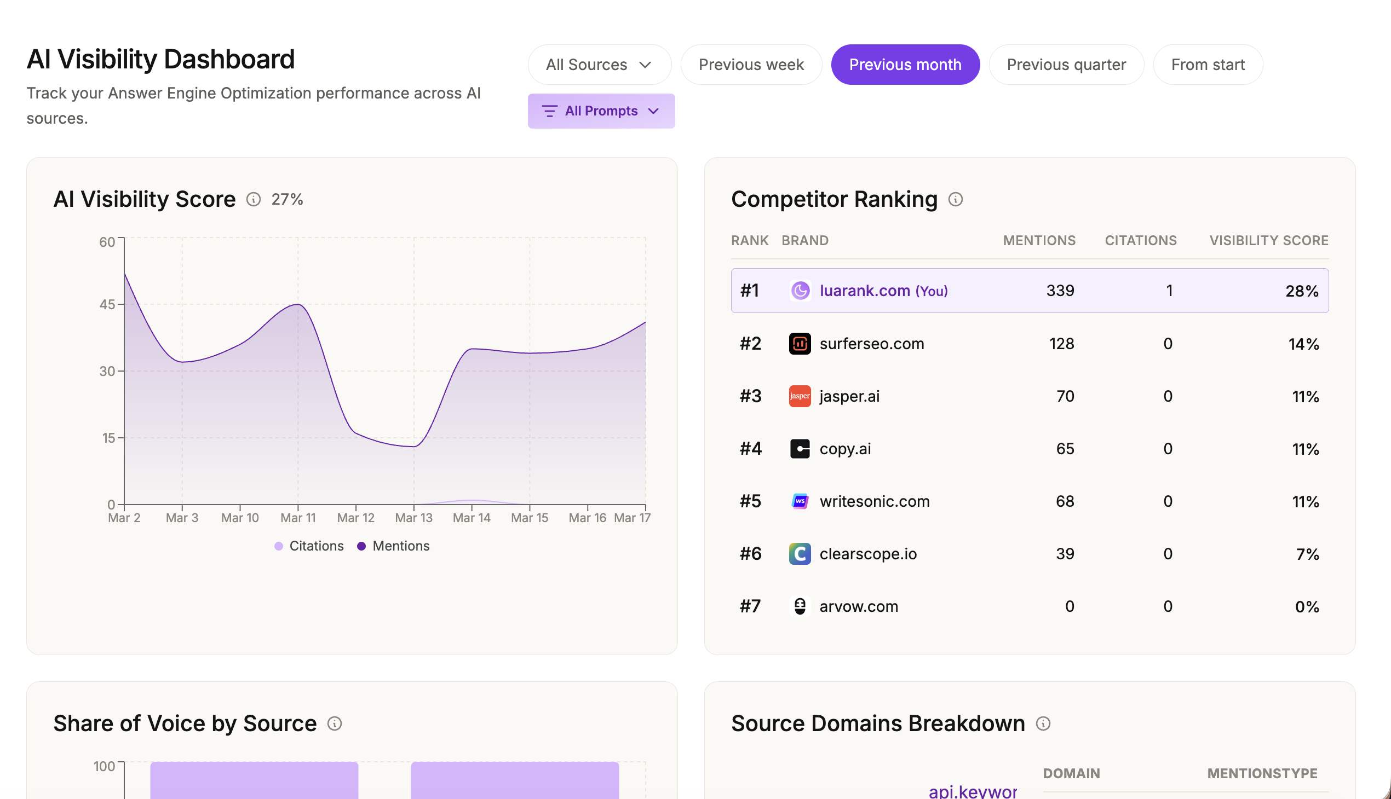Show Share of Voice by Source info tooltip

point(335,723)
